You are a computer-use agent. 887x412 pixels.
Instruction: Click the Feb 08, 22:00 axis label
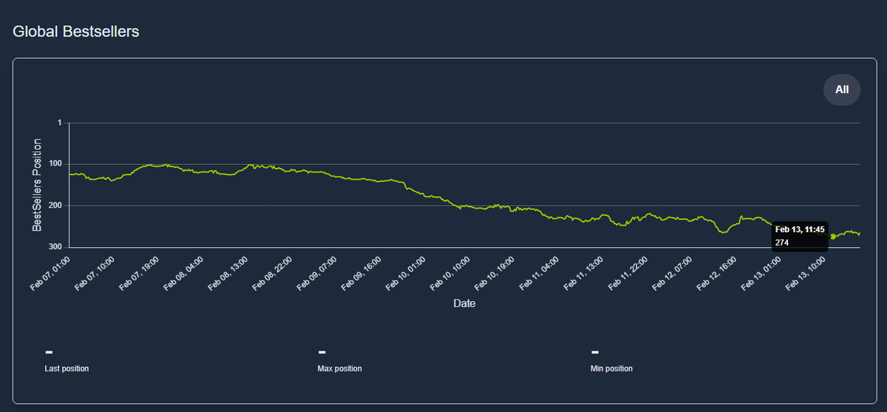click(x=271, y=274)
